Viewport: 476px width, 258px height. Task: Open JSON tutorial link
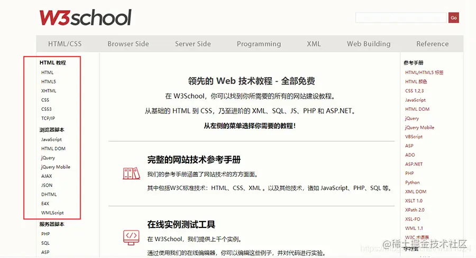click(x=47, y=185)
